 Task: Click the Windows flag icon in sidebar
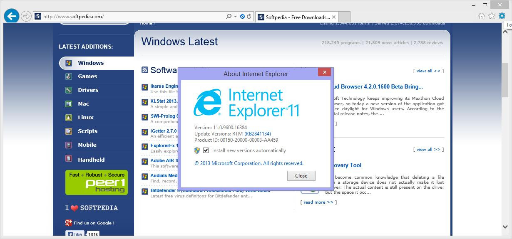click(69, 63)
